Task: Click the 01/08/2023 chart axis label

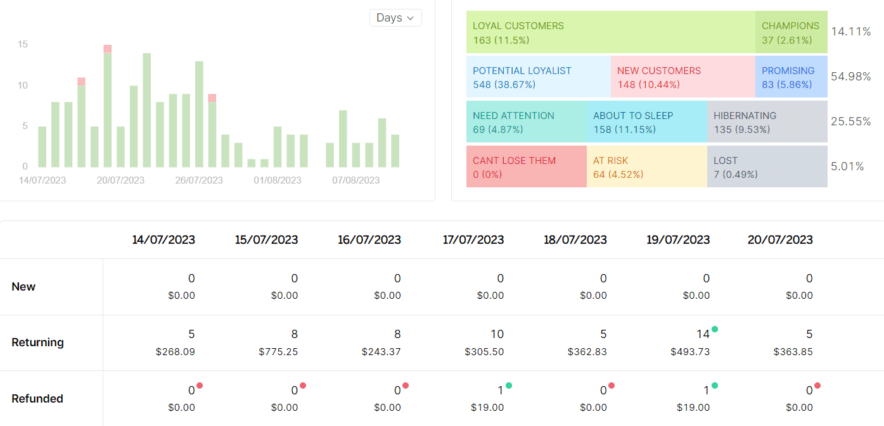Action: 278,180
